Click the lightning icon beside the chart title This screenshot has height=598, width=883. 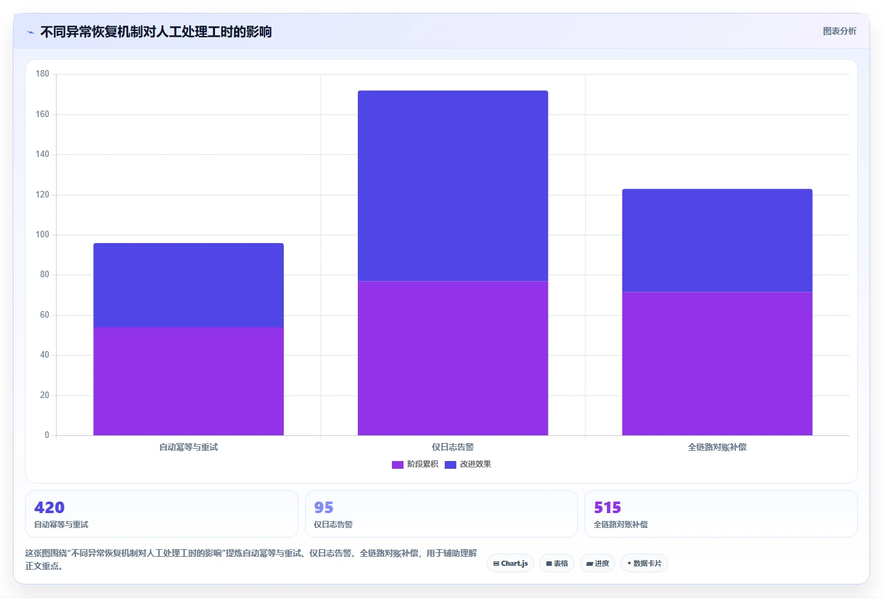[30, 32]
